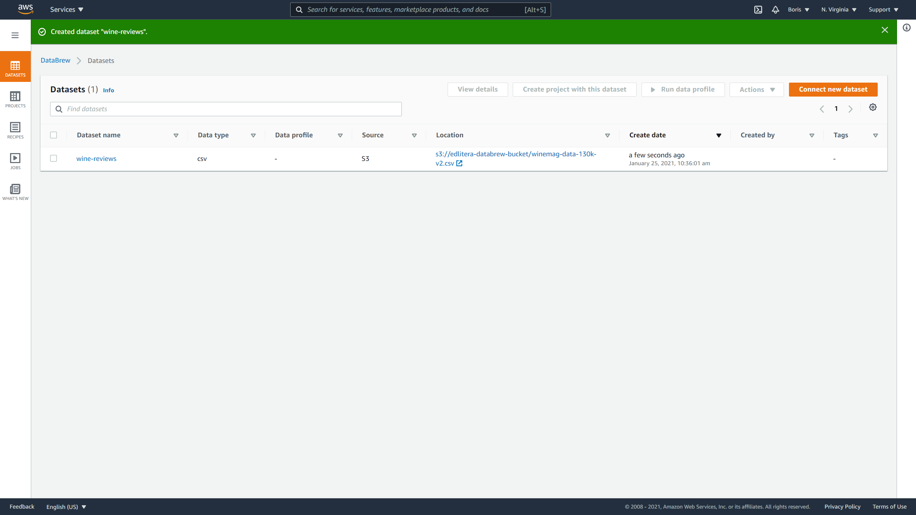Click the Datasets breadcrumb text
Image resolution: width=916 pixels, height=515 pixels.
[101, 61]
